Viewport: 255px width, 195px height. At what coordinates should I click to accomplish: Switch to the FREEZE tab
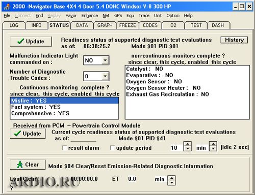[x=127, y=25]
